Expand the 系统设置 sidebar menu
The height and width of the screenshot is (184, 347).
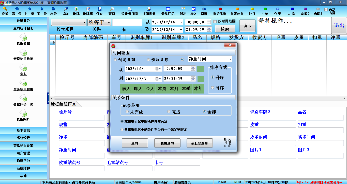point(23,138)
